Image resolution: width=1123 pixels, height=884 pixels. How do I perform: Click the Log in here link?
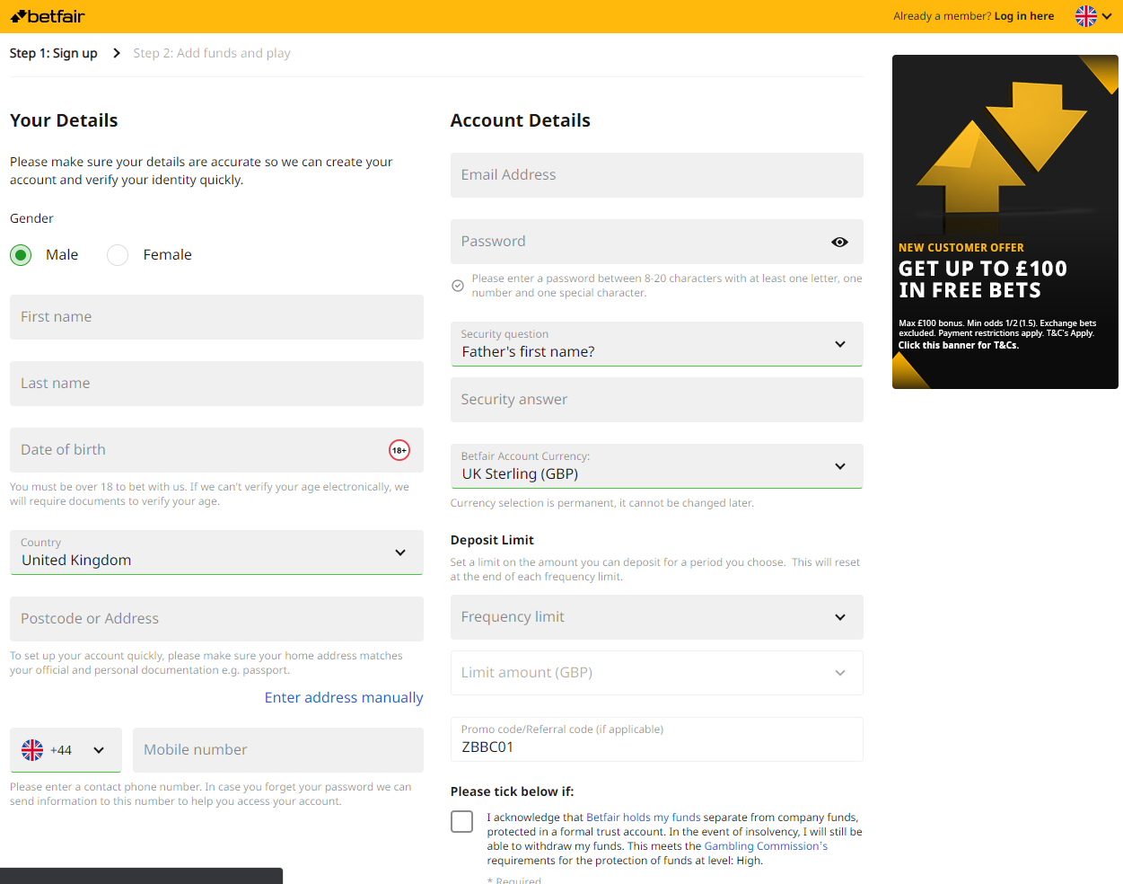[1023, 16]
